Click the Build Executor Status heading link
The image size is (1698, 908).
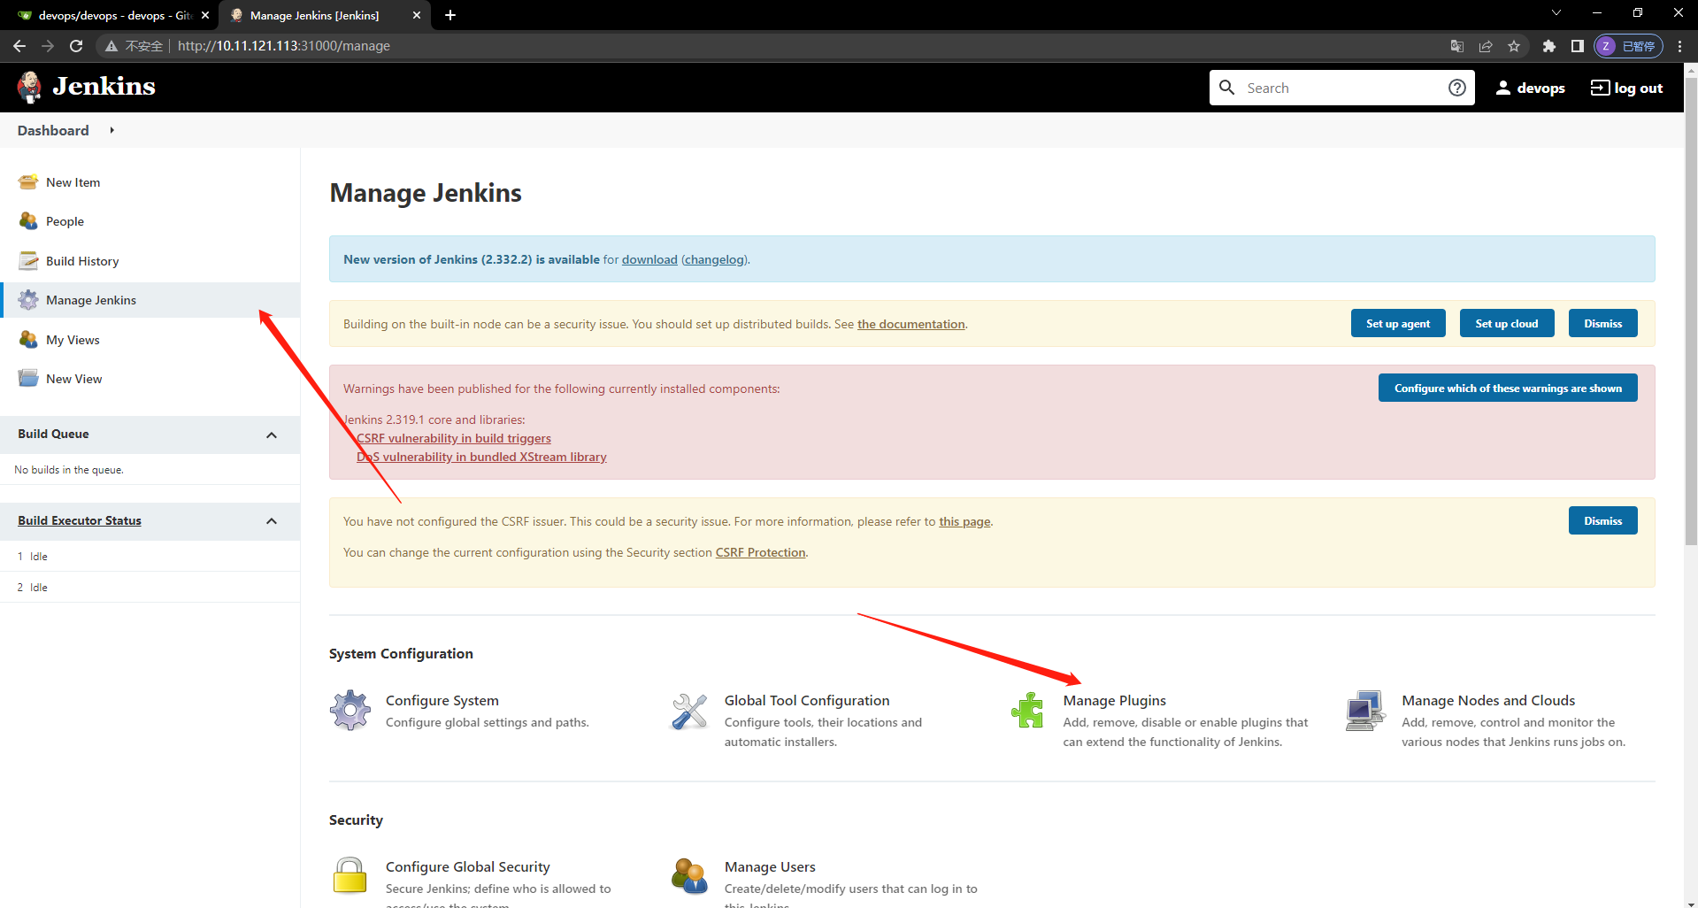point(80,520)
